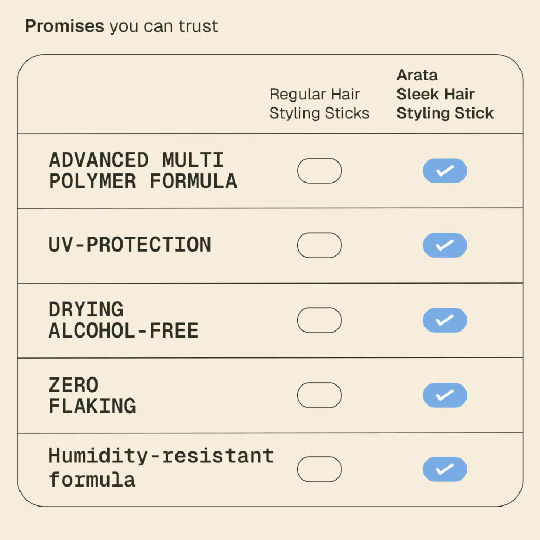Click the blue checkmark for Humidity-resistant formula
The width and height of the screenshot is (540, 540).
coord(444,469)
